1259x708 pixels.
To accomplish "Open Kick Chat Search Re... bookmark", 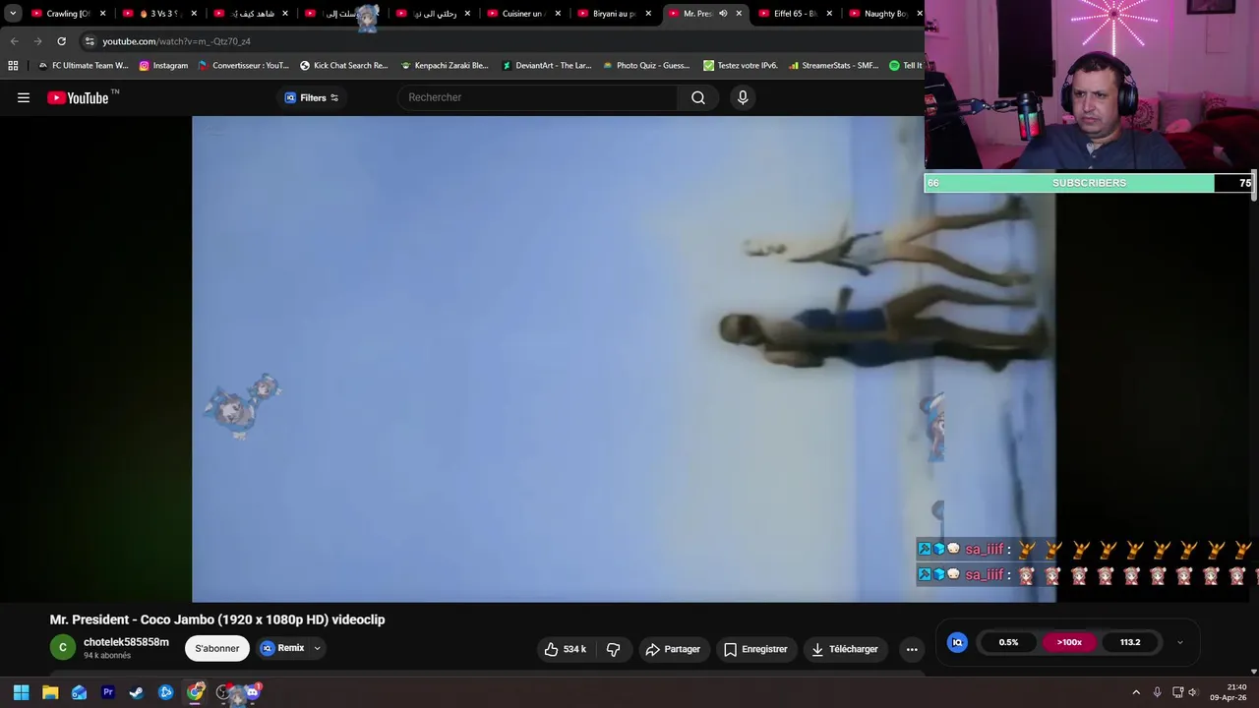I will [x=343, y=66].
